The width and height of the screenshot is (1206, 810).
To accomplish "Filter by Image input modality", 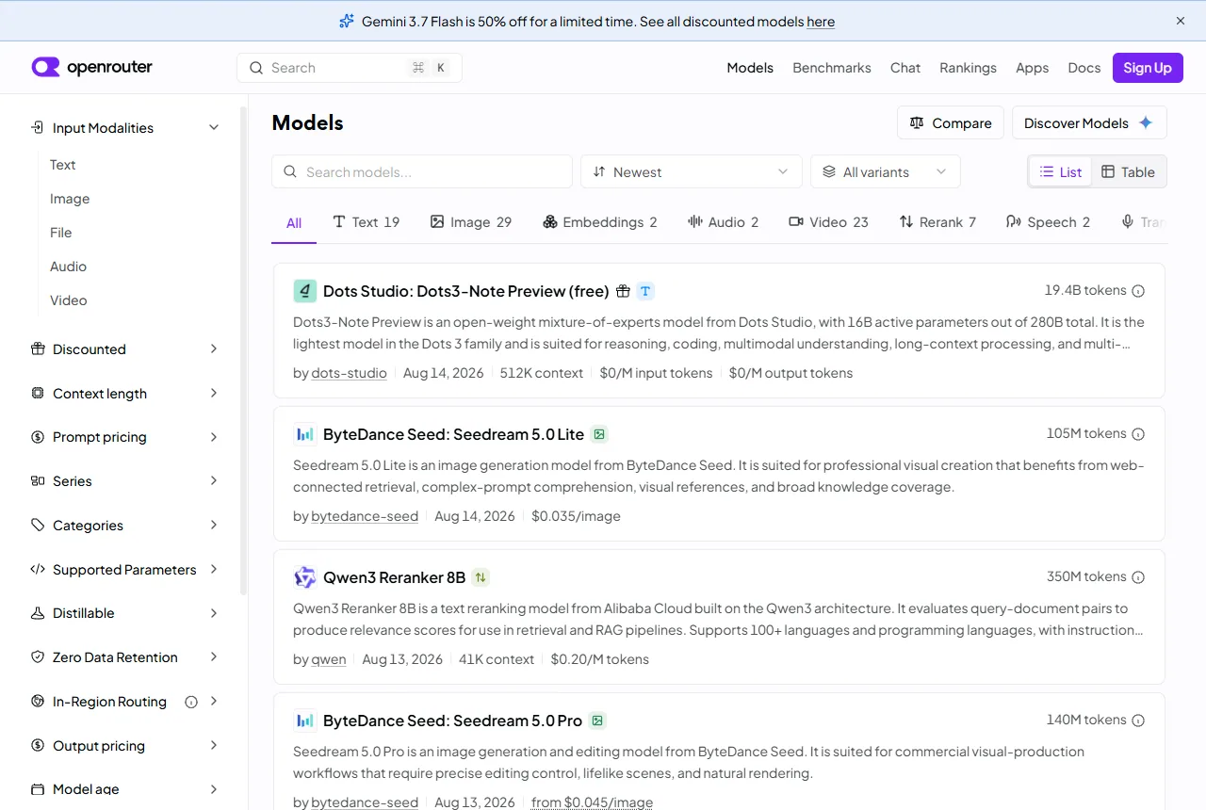I will [70, 199].
